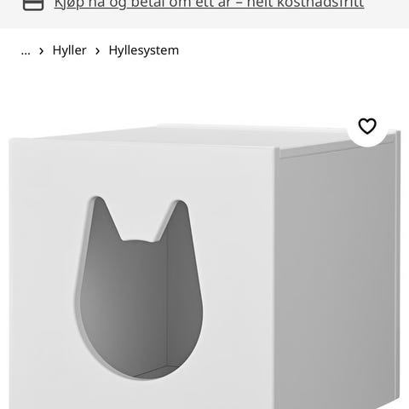Go to the Hyller breadcrumb category
This screenshot has width=409, height=409.
click(x=70, y=50)
